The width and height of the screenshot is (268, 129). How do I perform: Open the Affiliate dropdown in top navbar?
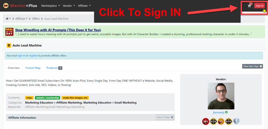84,6
